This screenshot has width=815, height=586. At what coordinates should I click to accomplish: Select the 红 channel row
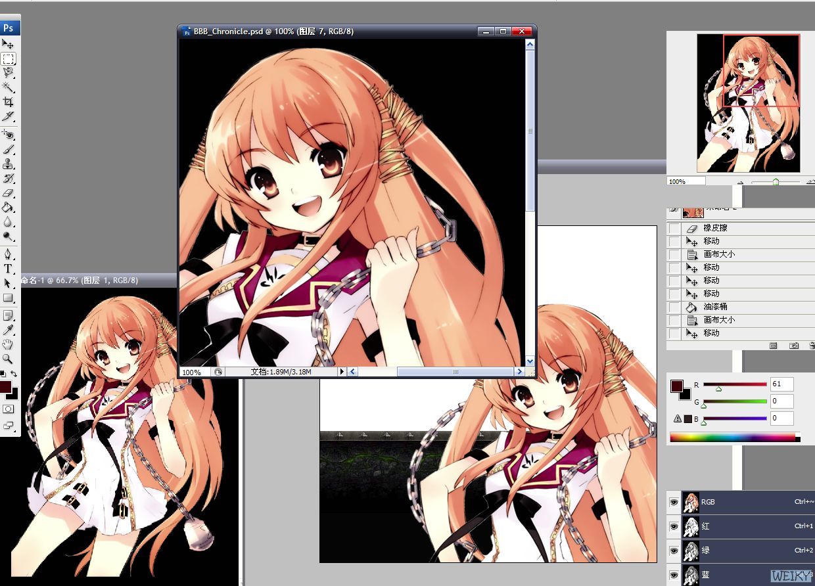[x=748, y=527]
